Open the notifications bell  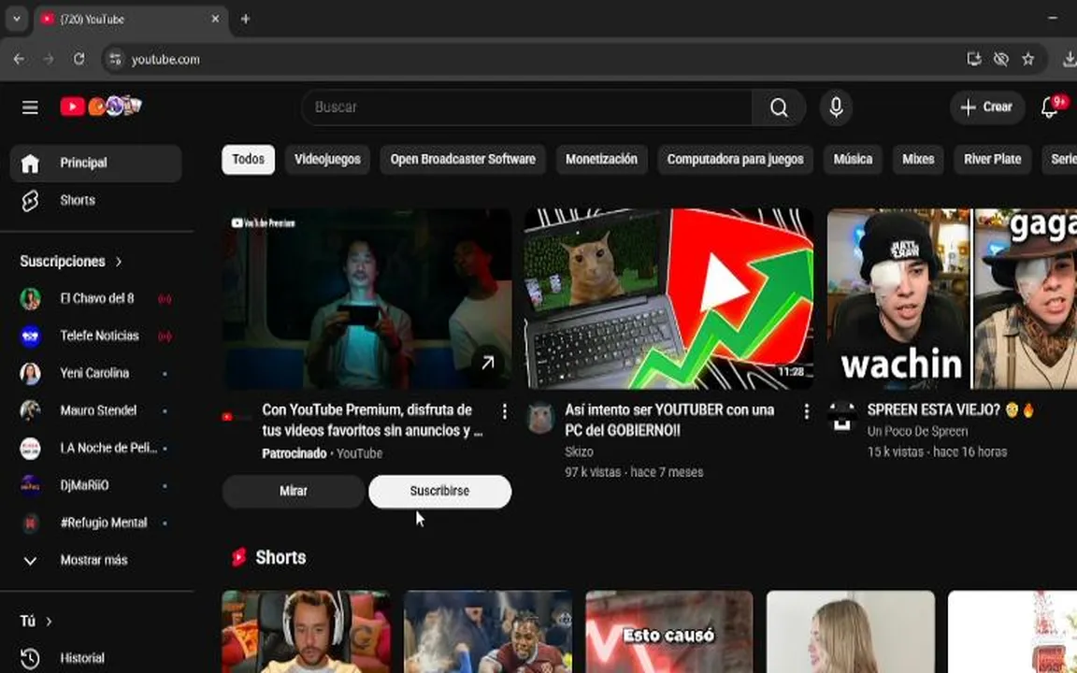pos(1049,107)
